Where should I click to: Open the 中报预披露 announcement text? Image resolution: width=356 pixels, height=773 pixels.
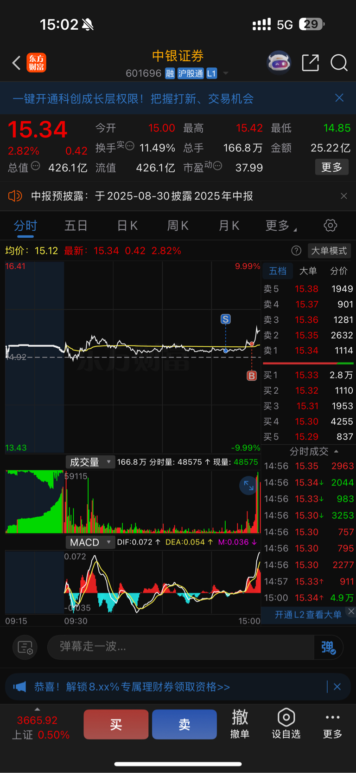pyautogui.click(x=142, y=196)
